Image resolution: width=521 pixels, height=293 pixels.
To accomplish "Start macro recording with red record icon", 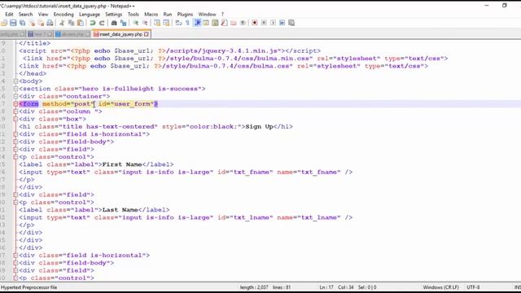I will coord(255,23).
